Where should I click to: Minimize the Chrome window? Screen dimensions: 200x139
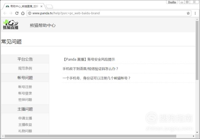pos(182,2)
